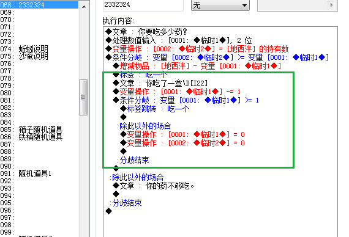Select 条件分歧 变量 [0001: 临时1] >= 1

[186, 100]
